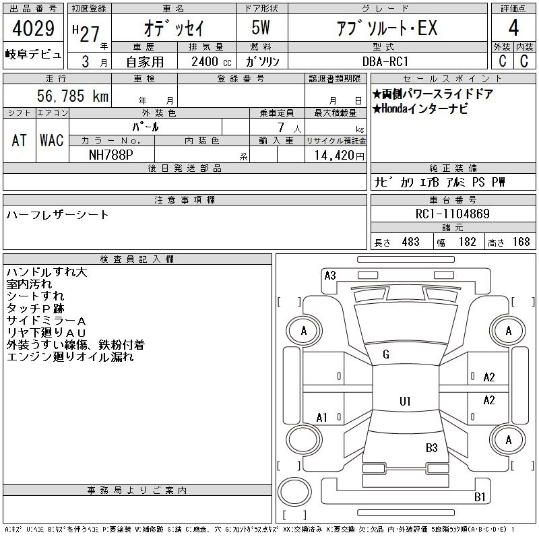Click the セールスポイント section header
Image resolution: width=539 pixels, height=539 pixels.
point(453,79)
